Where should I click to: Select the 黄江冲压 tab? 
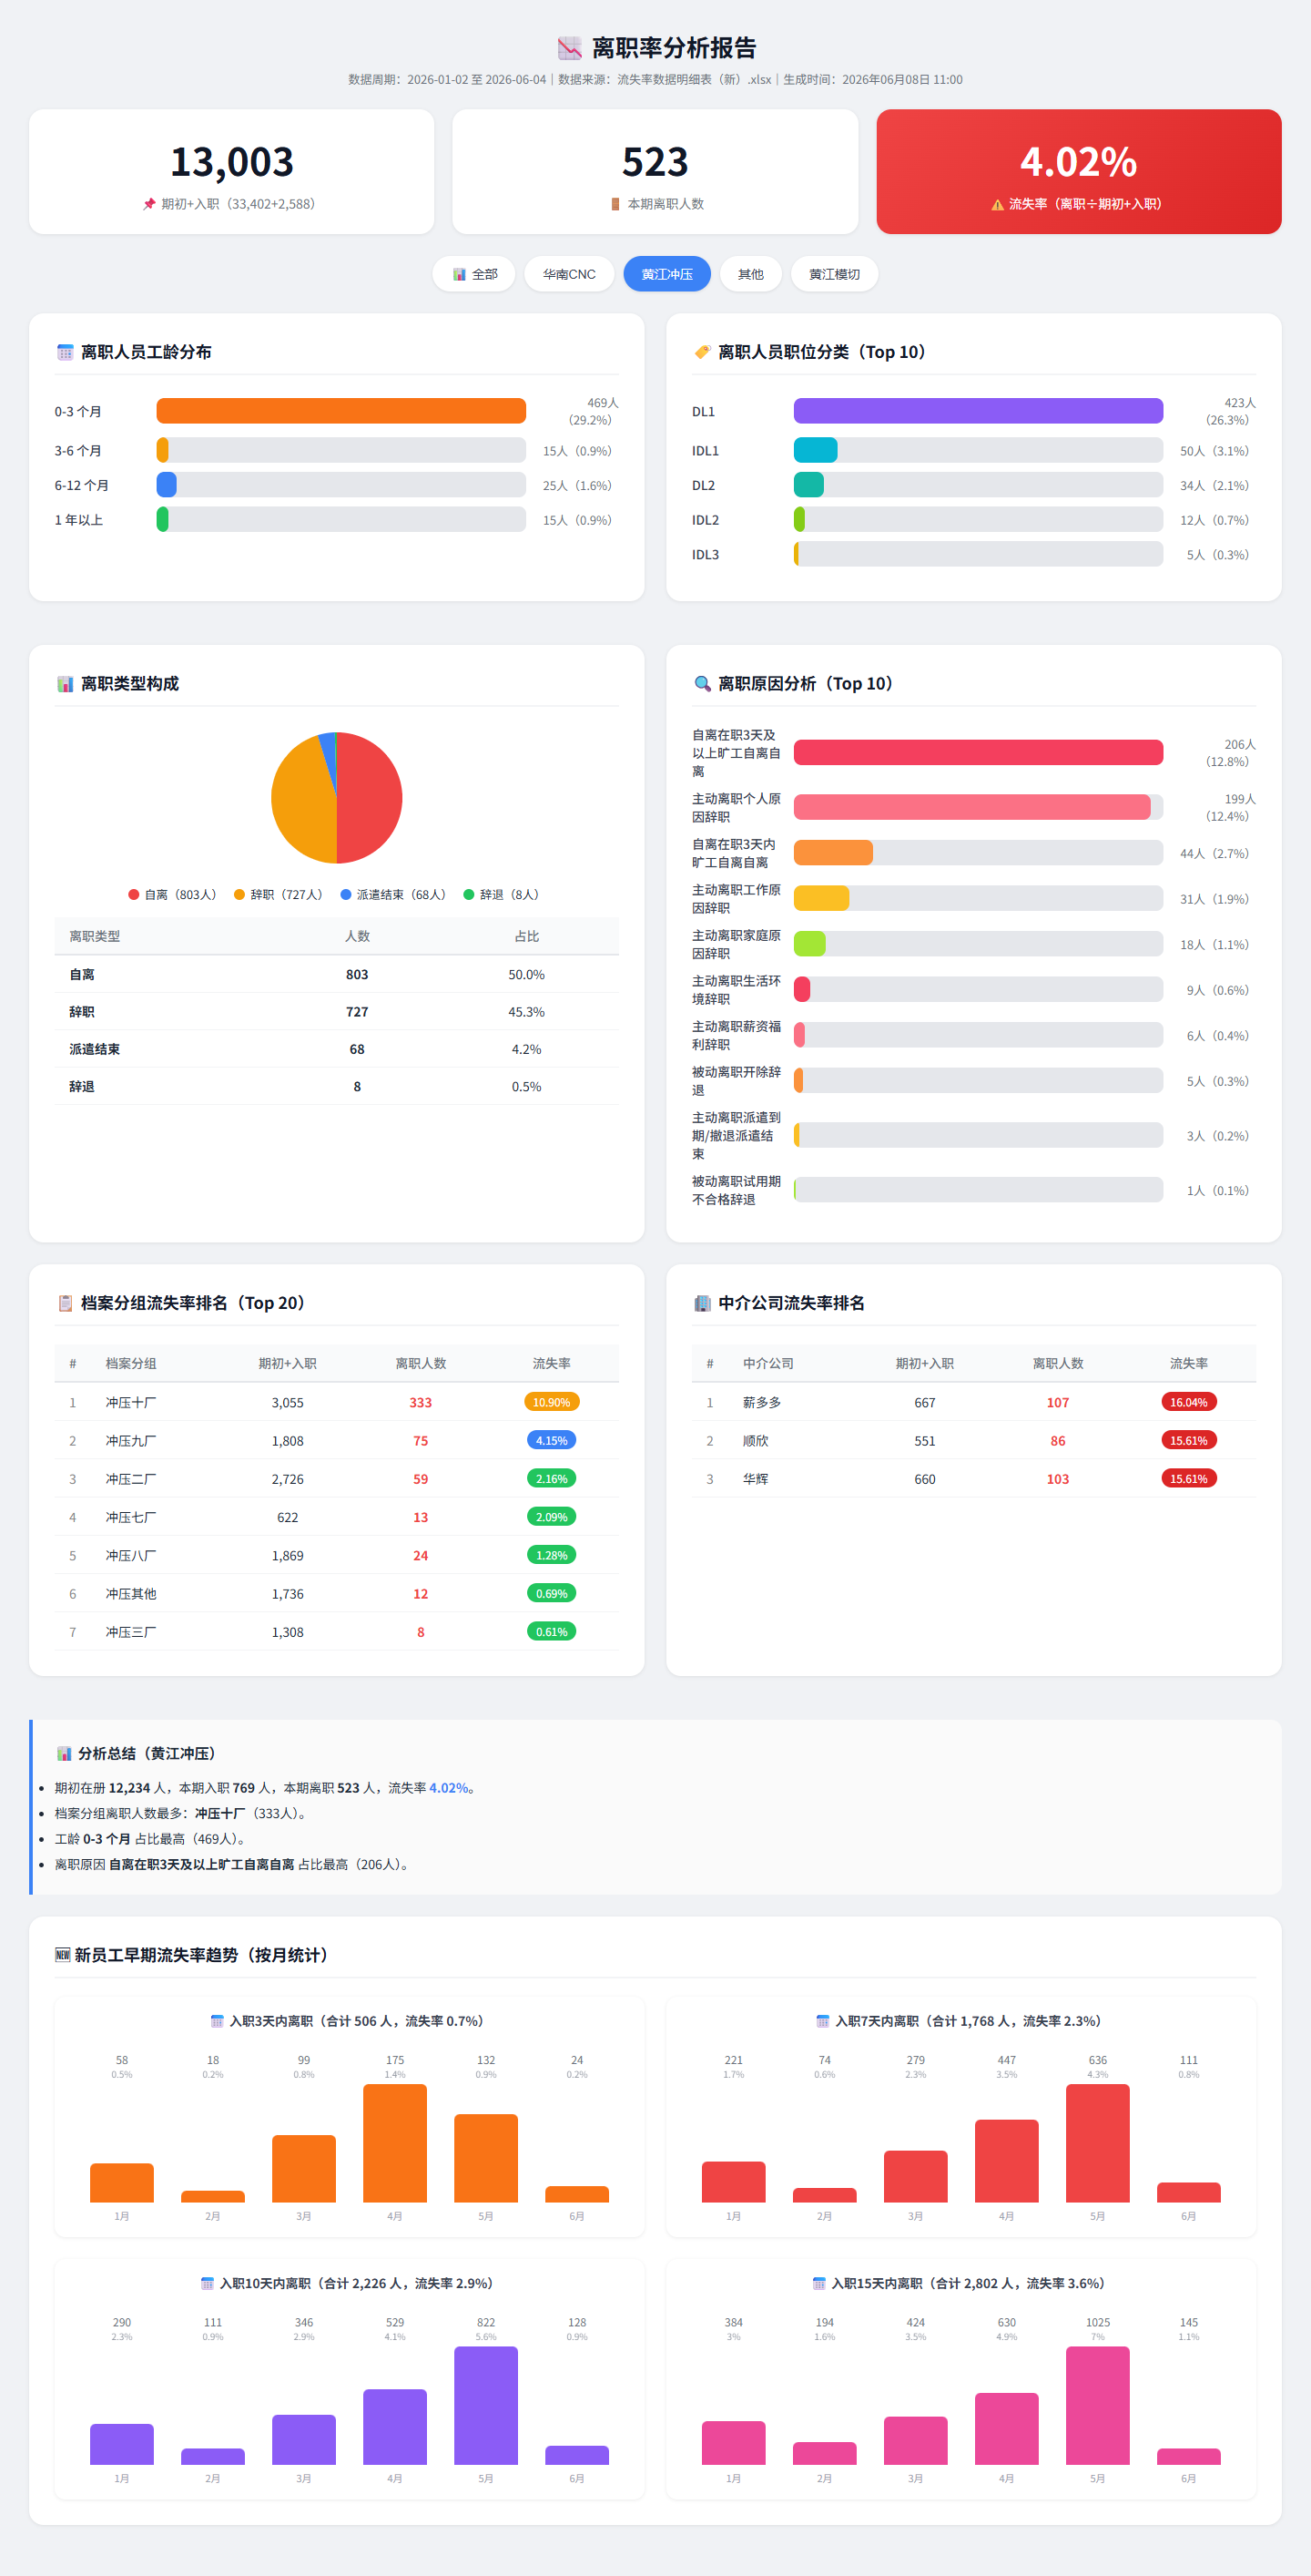[x=666, y=274]
